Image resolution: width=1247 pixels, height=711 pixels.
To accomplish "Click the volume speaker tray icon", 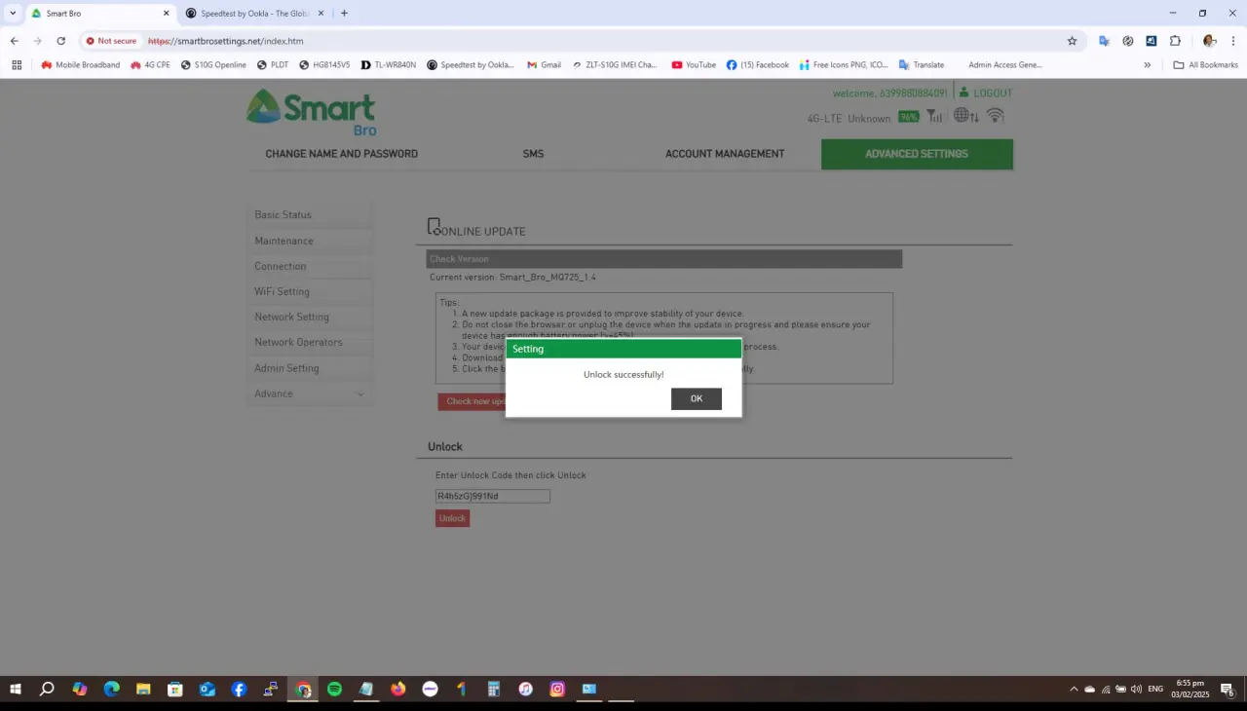I will click(x=1136, y=690).
